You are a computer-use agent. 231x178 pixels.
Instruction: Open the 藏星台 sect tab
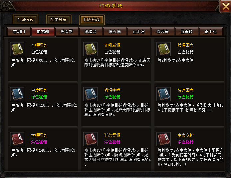pos(91,32)
